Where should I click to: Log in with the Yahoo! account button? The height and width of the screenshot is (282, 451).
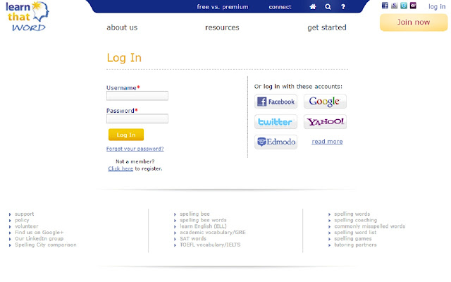[x=325, y=122]
